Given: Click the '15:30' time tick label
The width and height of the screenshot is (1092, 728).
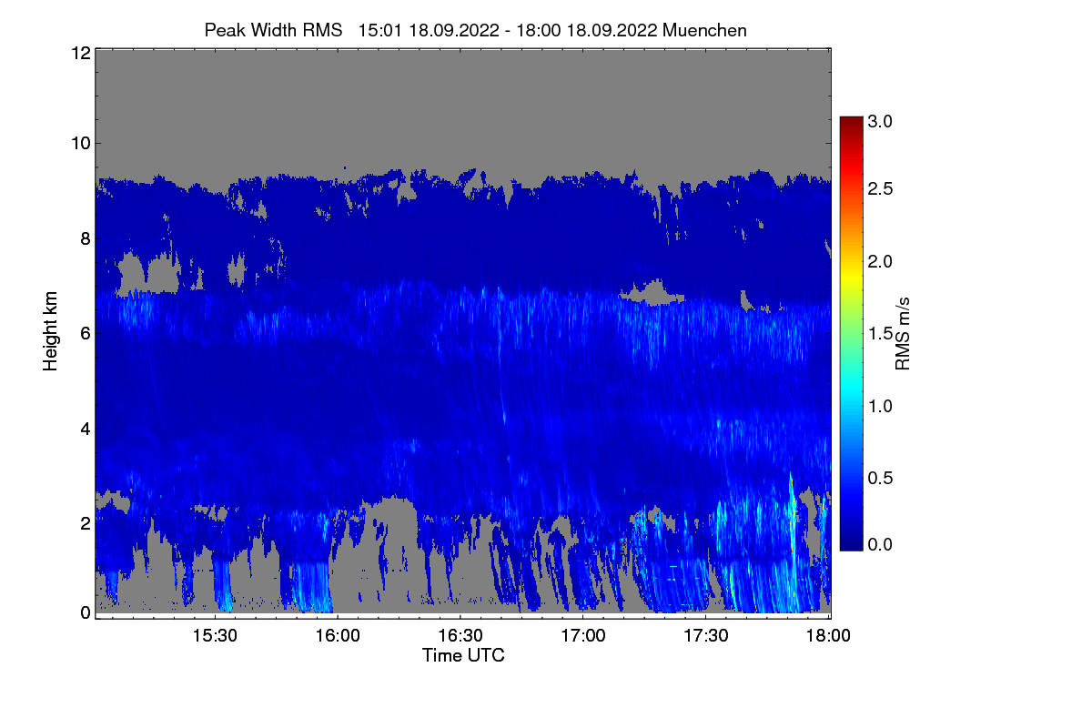Looking at the screenshot, I should pos(215,636).
